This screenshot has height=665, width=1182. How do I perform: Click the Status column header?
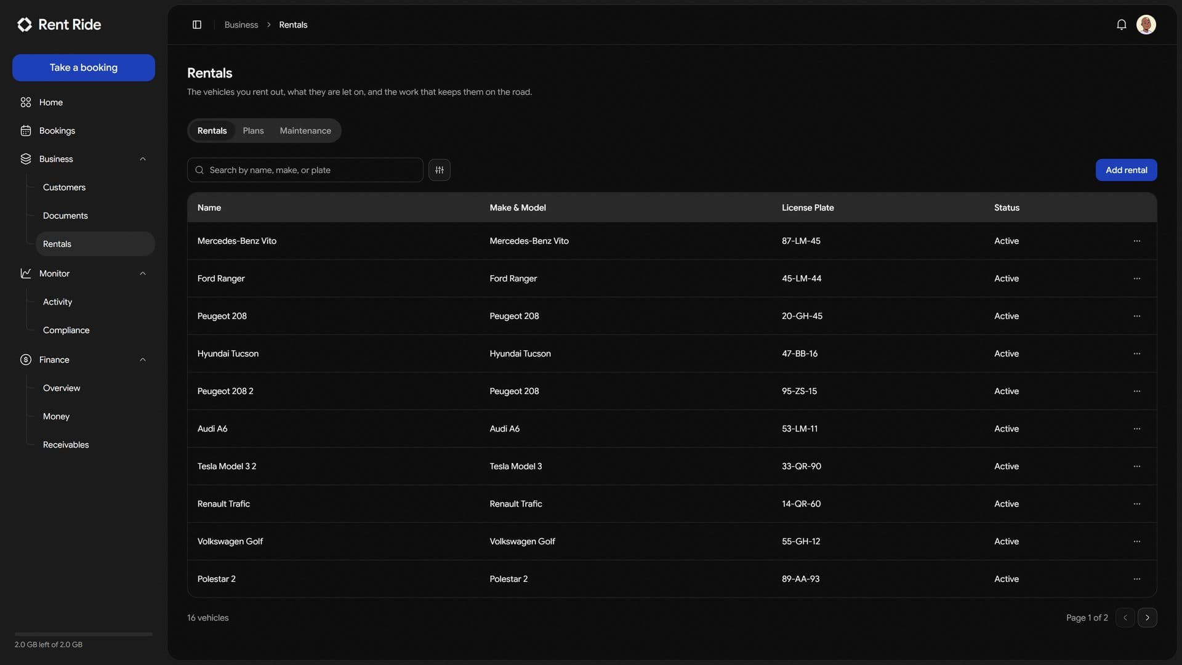coord(1007,208)
